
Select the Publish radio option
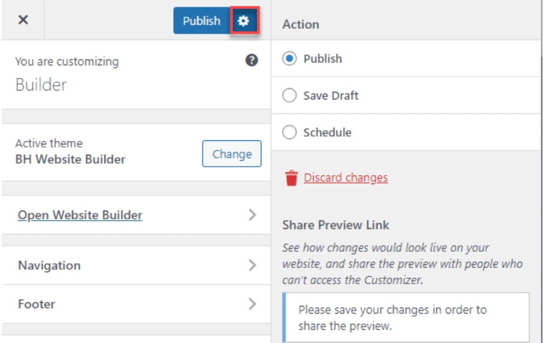[x=289, y=59]
